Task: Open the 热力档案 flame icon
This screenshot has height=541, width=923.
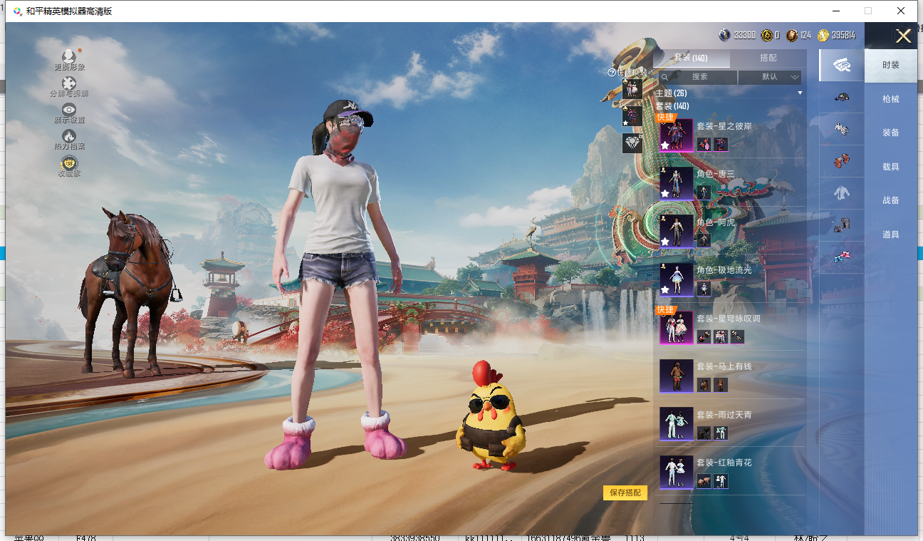Action: tap(69, 135)
